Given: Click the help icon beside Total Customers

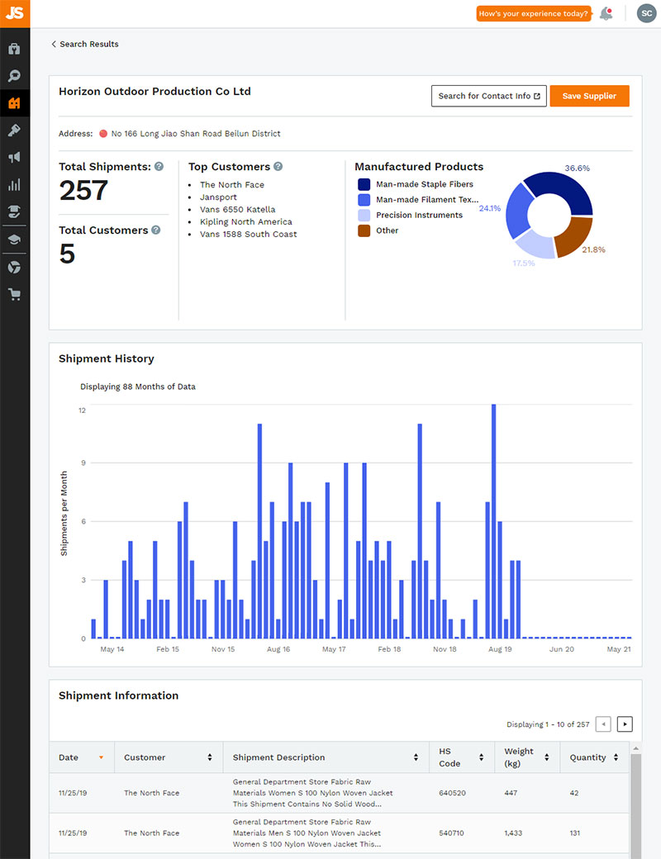Looking at the screenshot, I should (x=156, y=230).
